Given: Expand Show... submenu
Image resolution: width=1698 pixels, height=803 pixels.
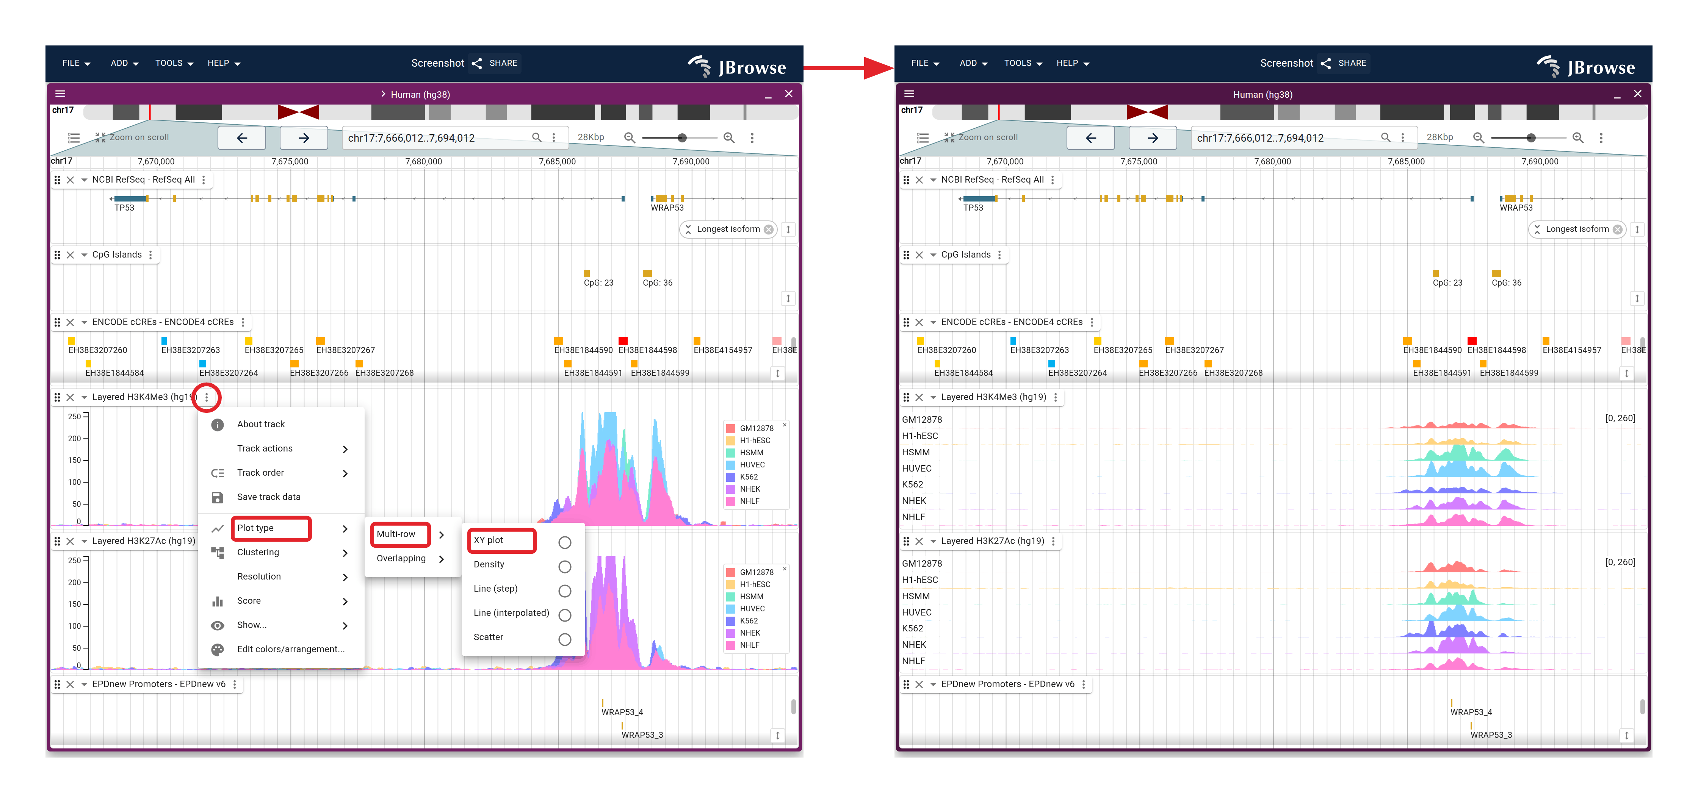Looking at the screenshot, I should tap(281, 625).
